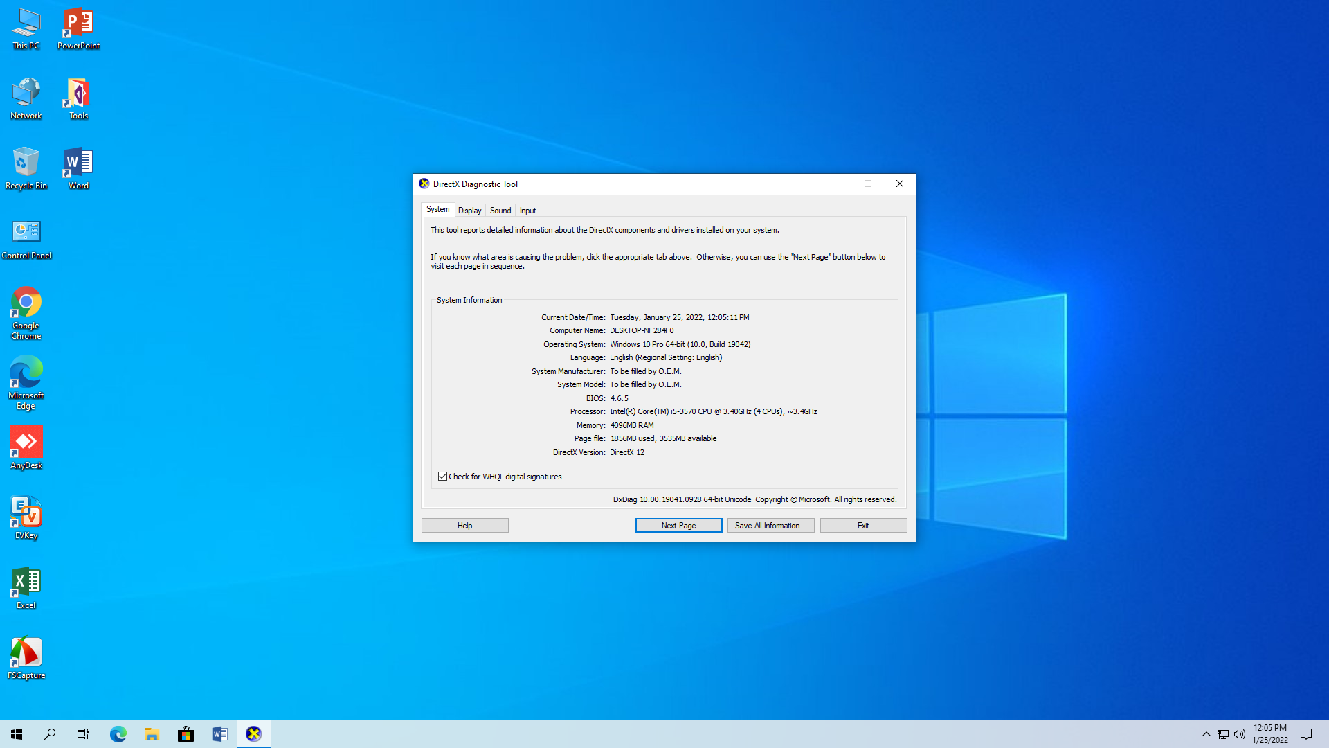Uncheck Check for WHQL digital signatures

tap(442, 477)
